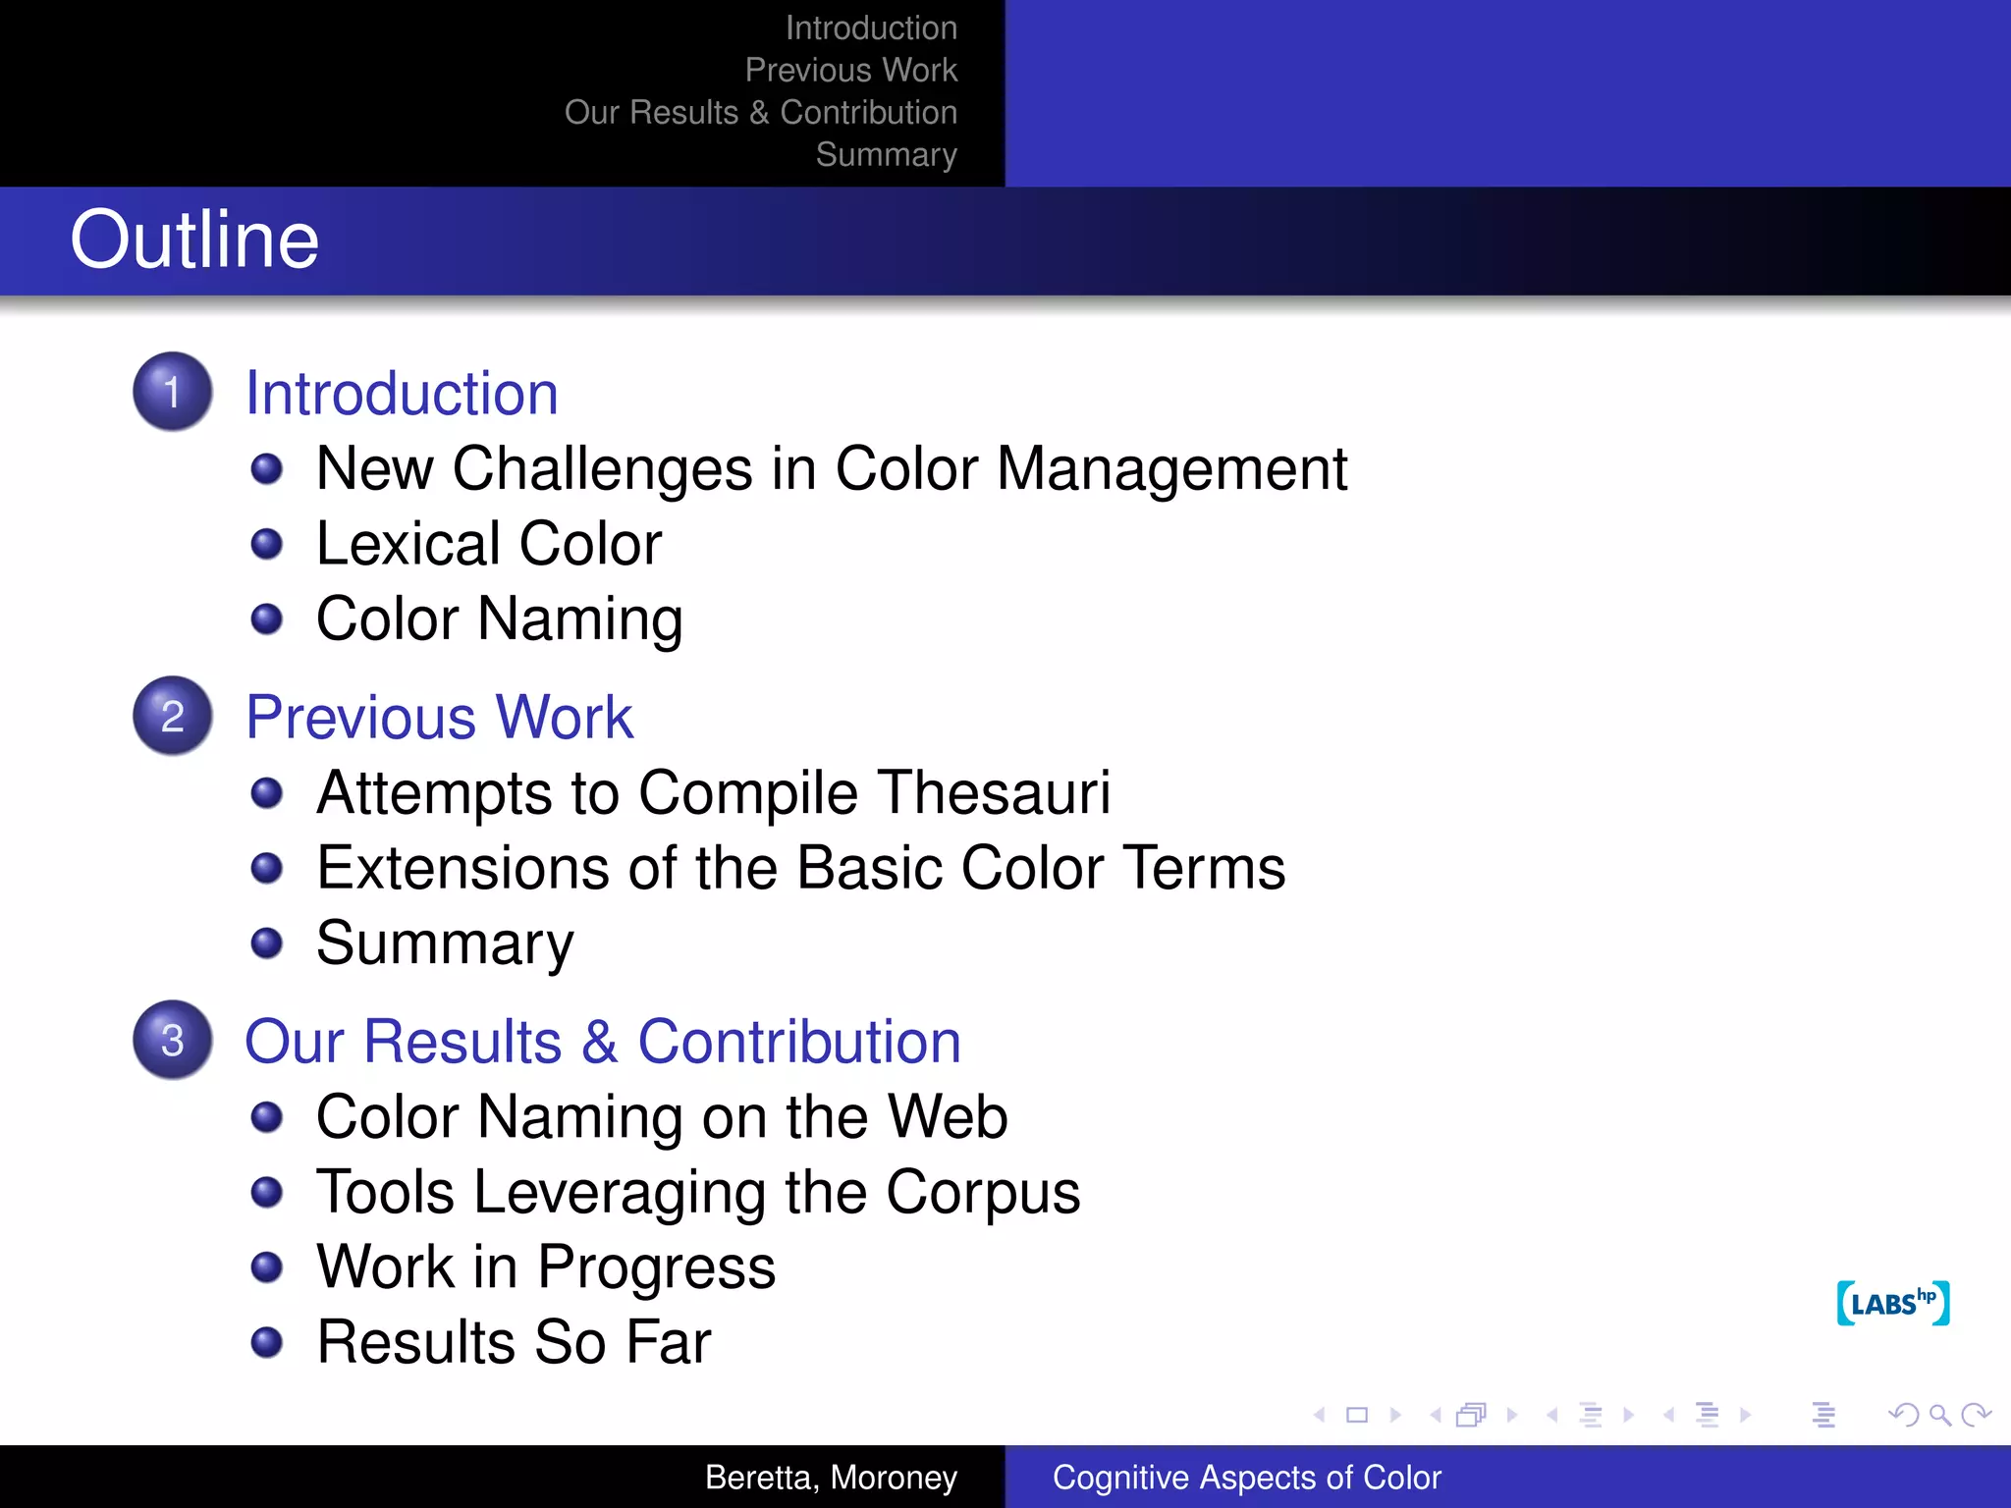Click the go back curved arrow icon
The height and width of the screenshot is (1508, 2011).
coord(1903,1415)
